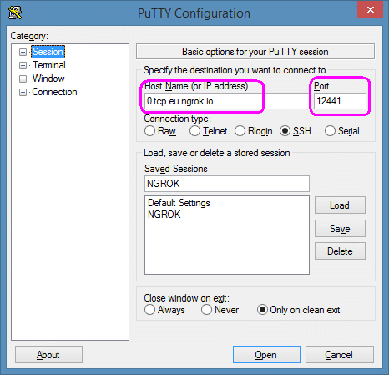Viewport: 389px width, 375px height.
Task: Select the Telnet connection type
Action: tap(194, 131)
